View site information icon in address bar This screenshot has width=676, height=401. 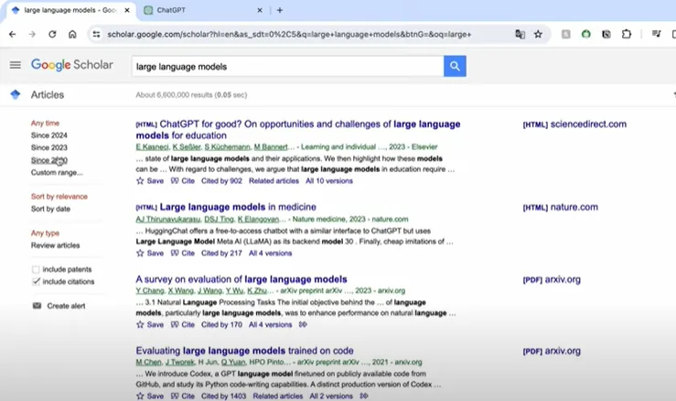coord(96,34)
